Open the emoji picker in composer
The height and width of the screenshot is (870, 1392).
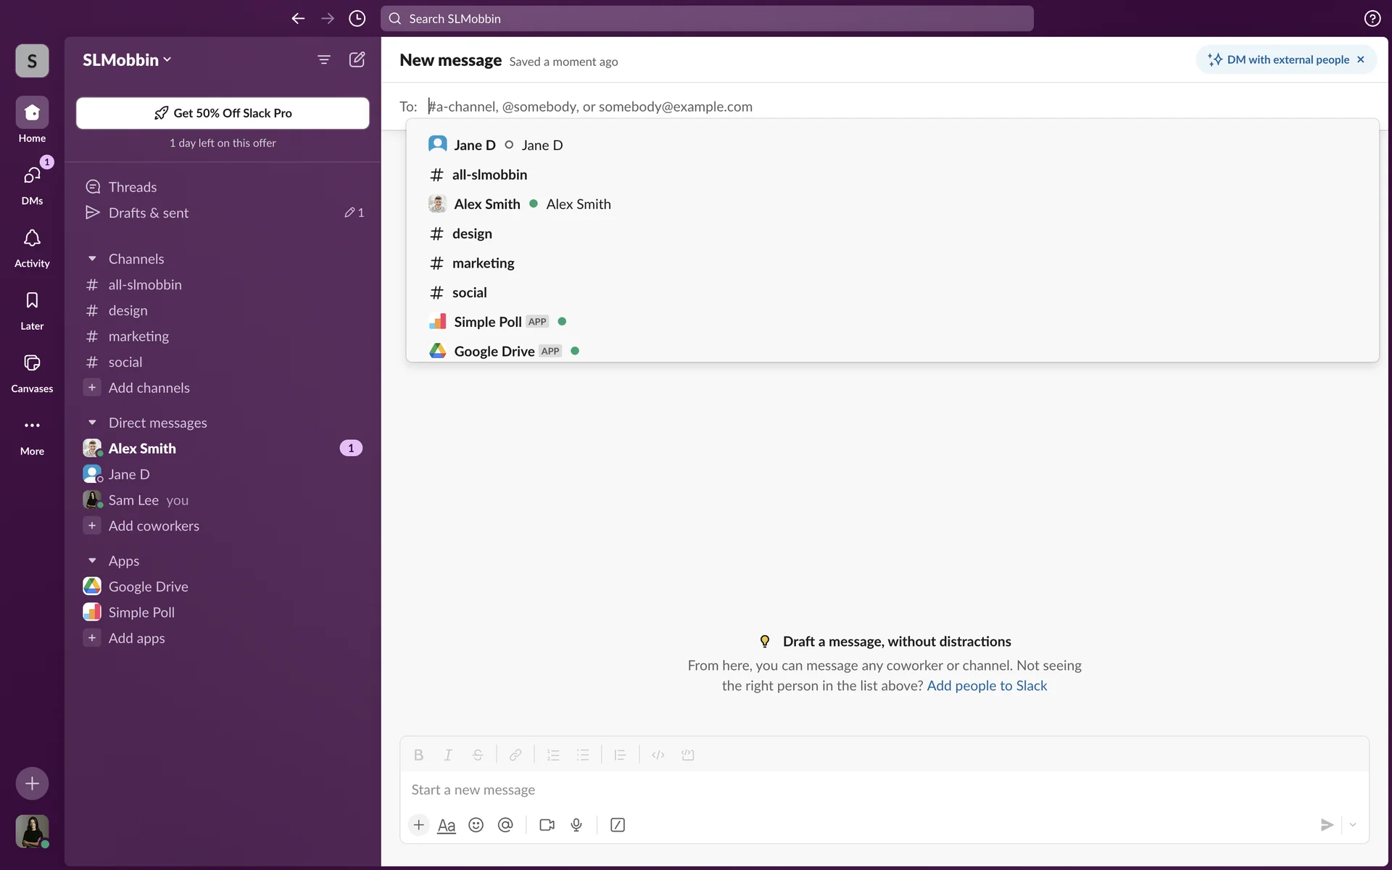point(476,825)
